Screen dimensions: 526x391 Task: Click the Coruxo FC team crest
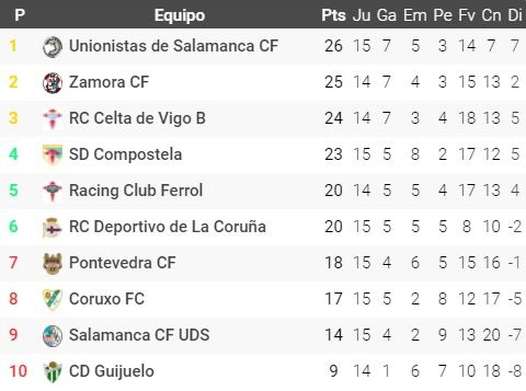click(52, 299)
